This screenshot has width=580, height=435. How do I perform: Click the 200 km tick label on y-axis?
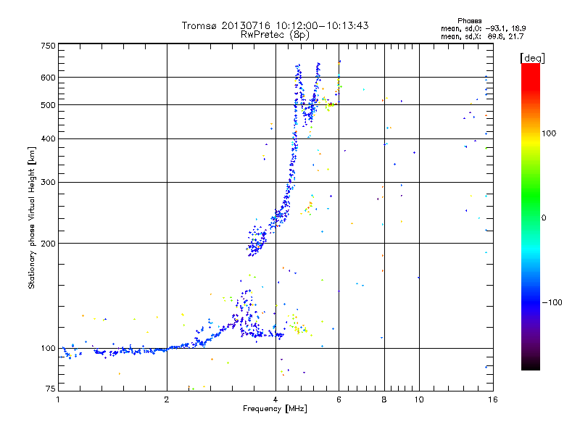point(48,244)
